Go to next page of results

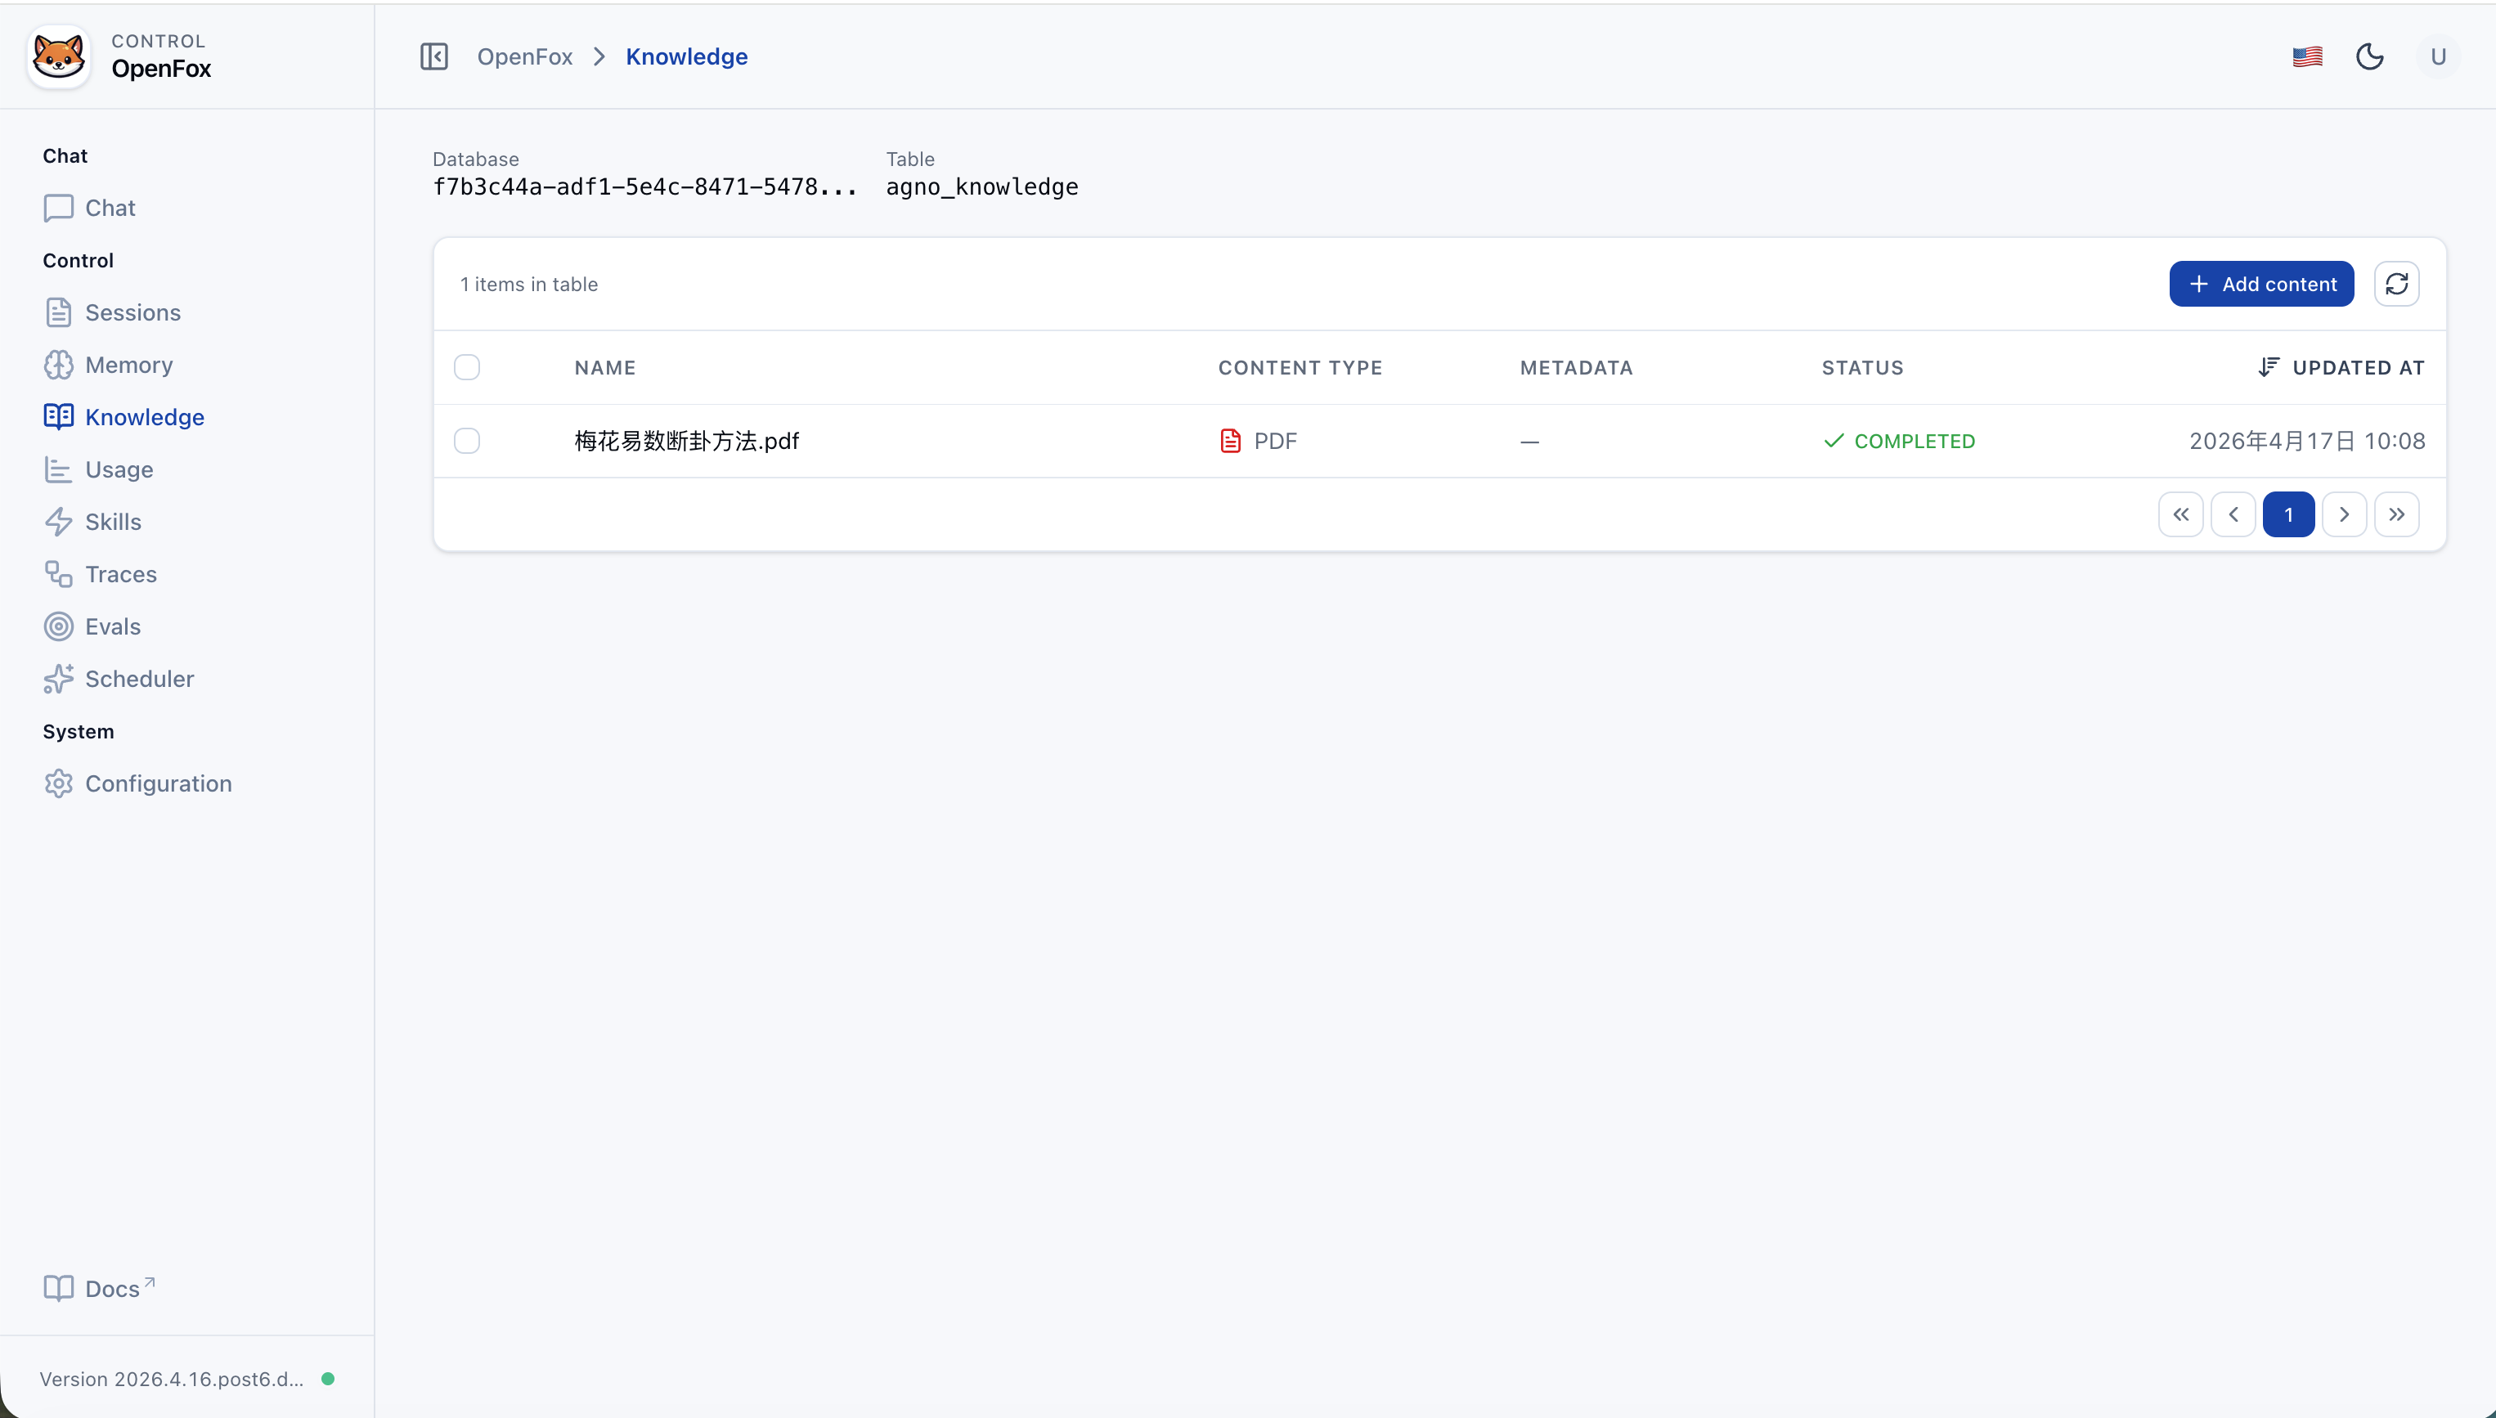click(x=2343, y=514)
